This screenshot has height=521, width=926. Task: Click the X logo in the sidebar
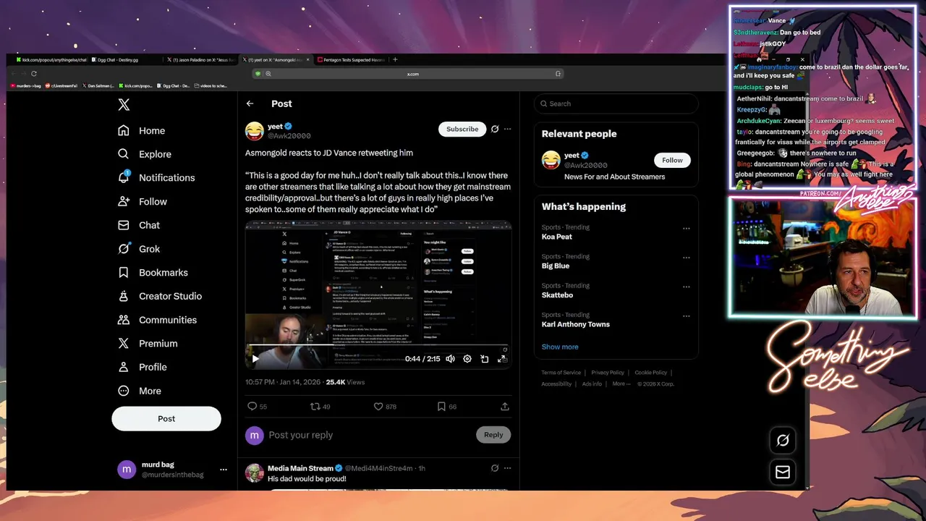pyautogui.click(x=124, y=105)
